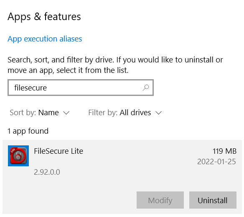This screenshot has width=244, height=217.
Task: Select the FileSecure Lite app name
Action: 58,151
